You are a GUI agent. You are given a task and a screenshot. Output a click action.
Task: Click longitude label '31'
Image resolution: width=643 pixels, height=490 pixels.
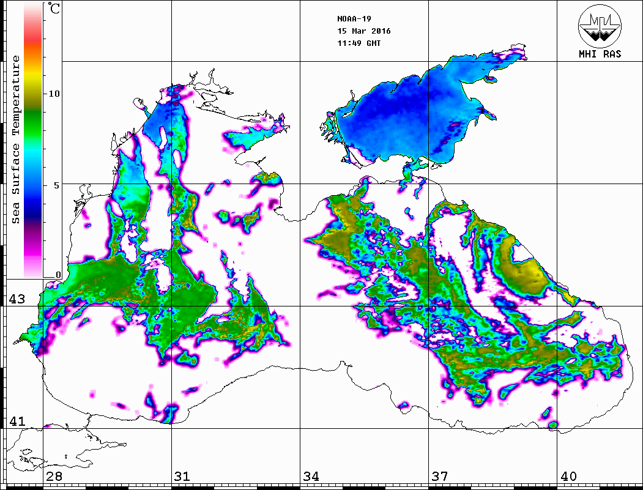(182, 477)
